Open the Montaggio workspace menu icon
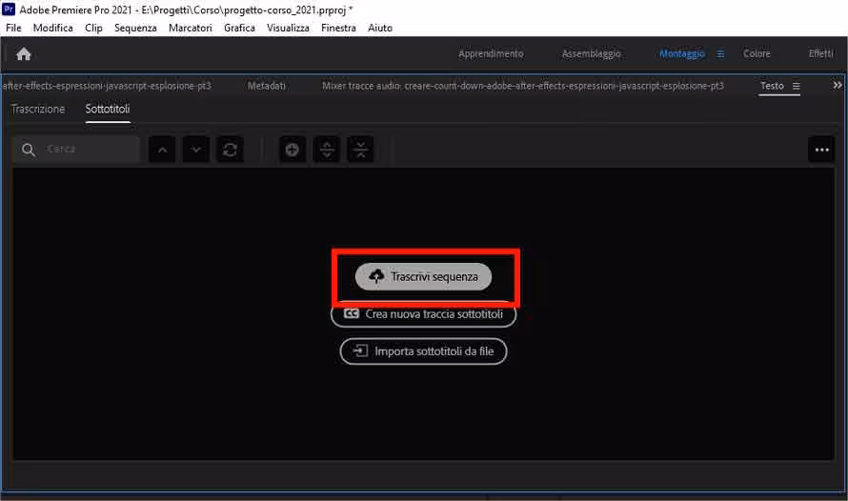 click(720, 54)
